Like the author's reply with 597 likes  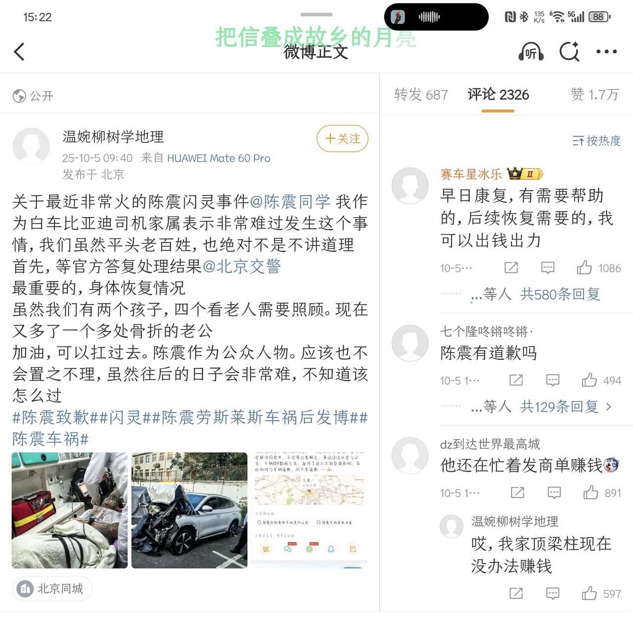[x=589, y=593]
